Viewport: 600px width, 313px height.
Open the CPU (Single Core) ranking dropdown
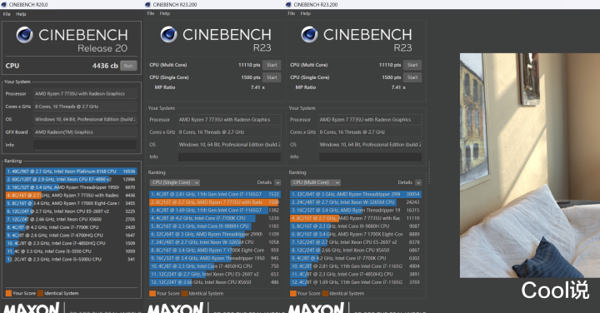(x=174, y=182)
